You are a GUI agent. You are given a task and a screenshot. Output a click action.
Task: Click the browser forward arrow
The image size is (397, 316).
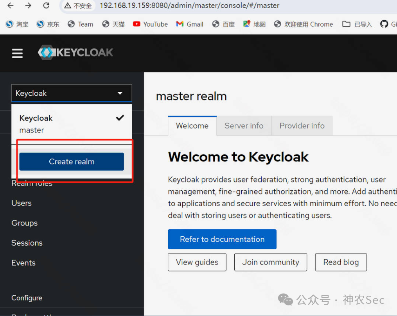[x=28, y=5]
